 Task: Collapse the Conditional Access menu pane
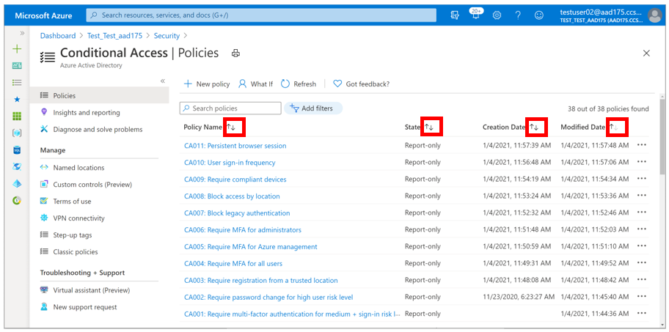pyautogui.click(x=163, y=81)
